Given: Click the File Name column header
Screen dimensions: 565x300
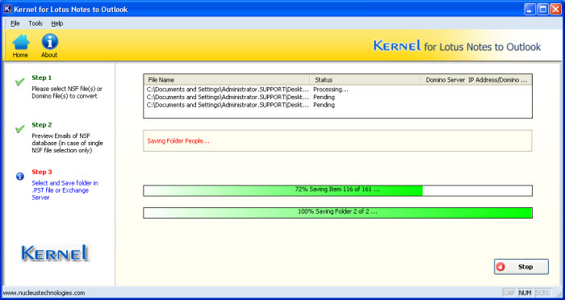Looking at the screenshot, I should 227,80.
